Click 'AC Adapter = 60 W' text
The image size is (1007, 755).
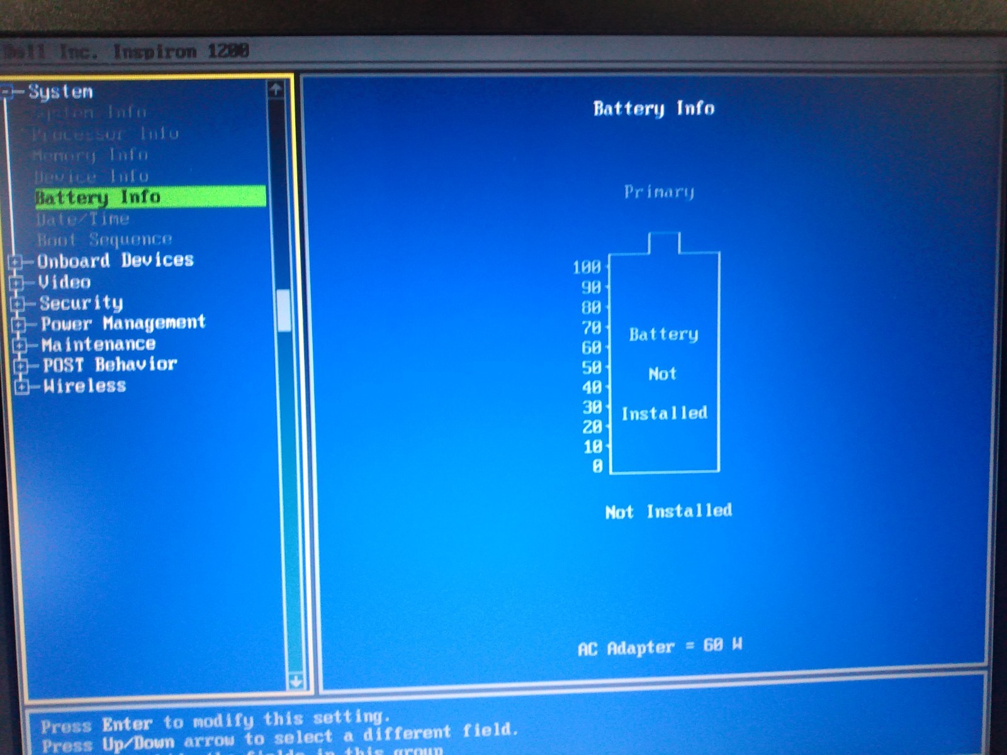[660, 647]
